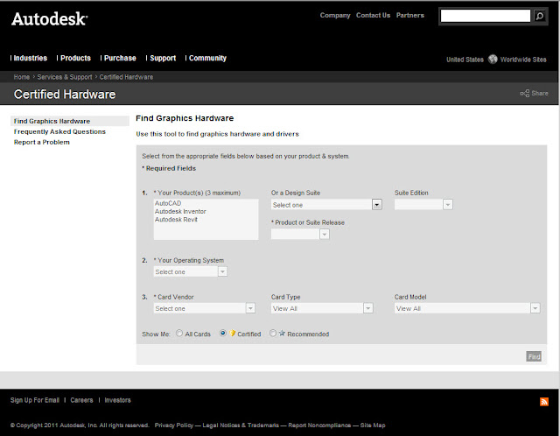Select AutoCAD in the product list
560x436 pixels.
168,203
